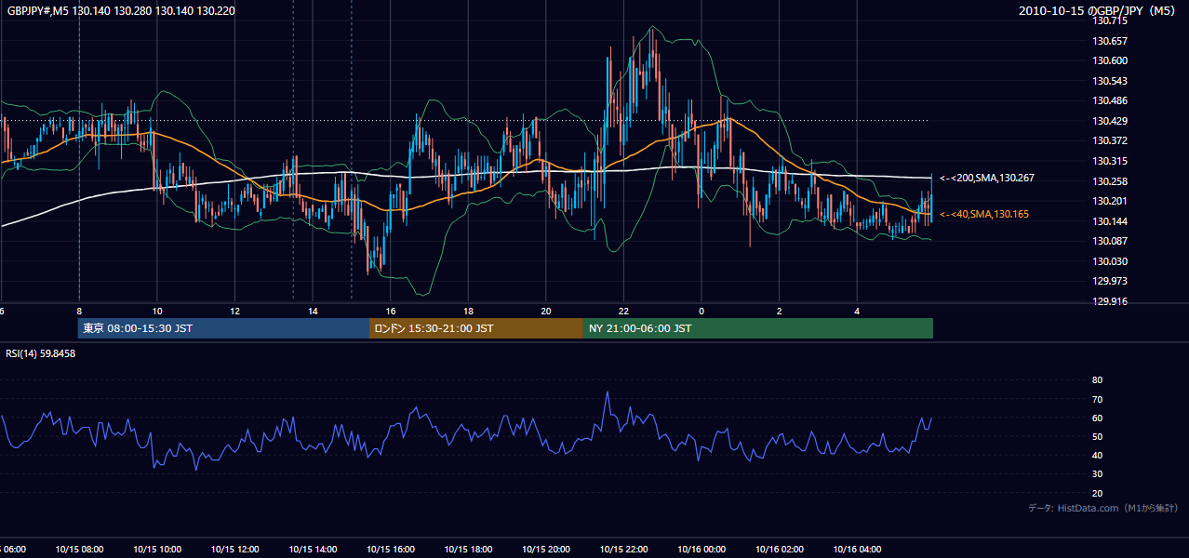The width and height of the screenshot is (1189, 558).
Task: Click the NY 21:00-06:00 JST session bar
Action: [x=758, y=328]
